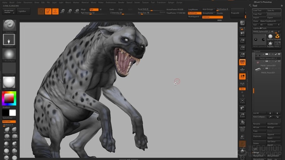Activate the Rotate transform icon
285x160 pixels.
(x=77, y=11)
